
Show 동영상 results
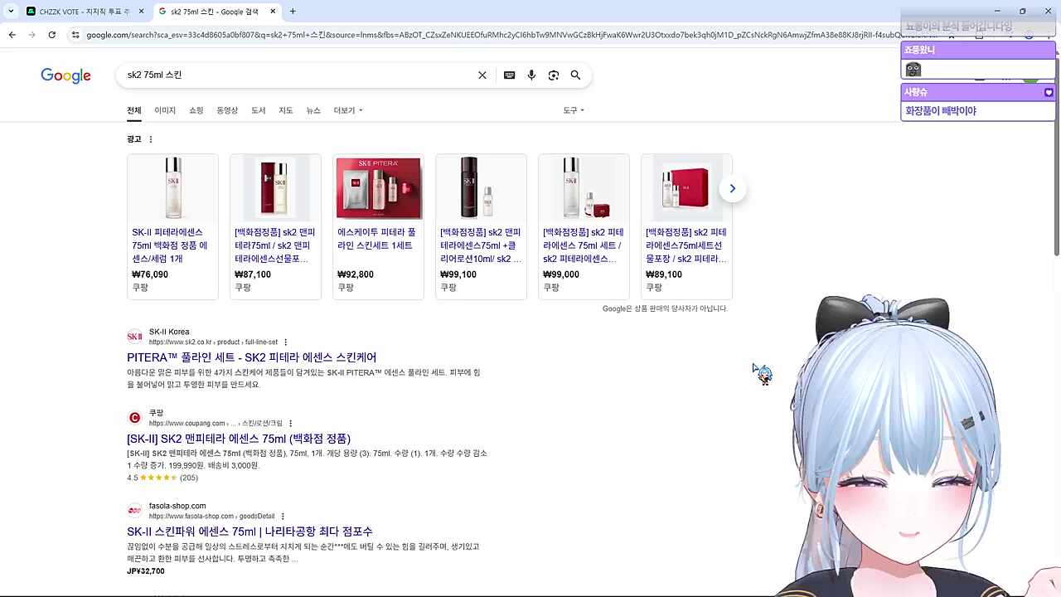pyautogui.click(x=227, y=110)
